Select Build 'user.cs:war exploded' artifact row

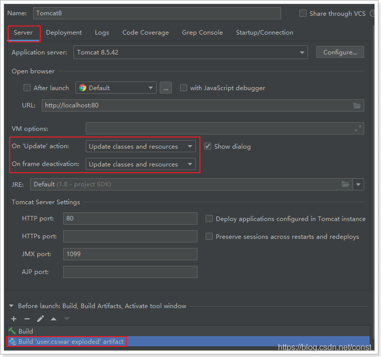189,342
